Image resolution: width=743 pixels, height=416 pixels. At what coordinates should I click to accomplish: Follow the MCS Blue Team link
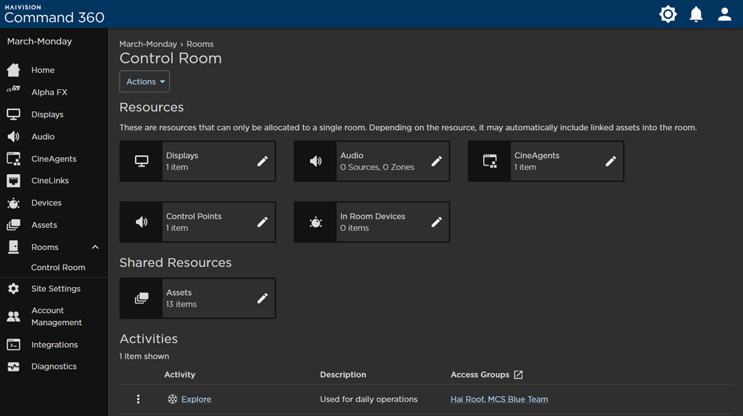(517, 399)
